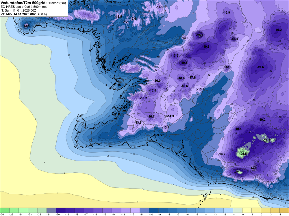The image size is (289, 216).
Task: Click the -17.6 temperature label
Action: [175, 55]
